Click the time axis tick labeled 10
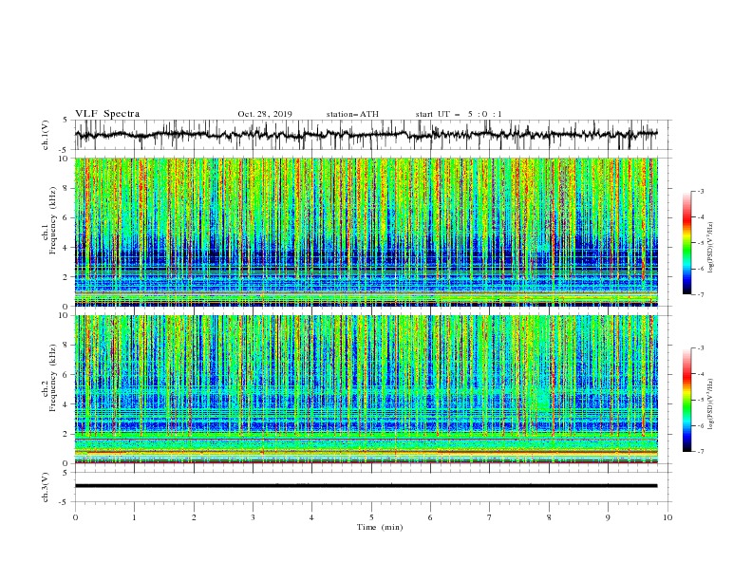This screenshot has height=581, width=752. pyautogui.click(x=667, y=517)
